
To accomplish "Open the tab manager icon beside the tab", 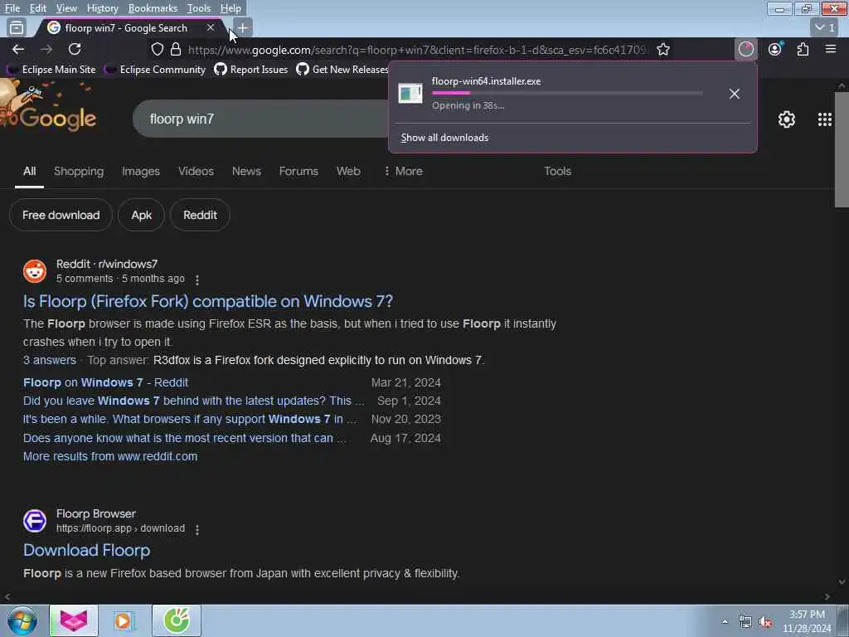I will click(17, 27).
